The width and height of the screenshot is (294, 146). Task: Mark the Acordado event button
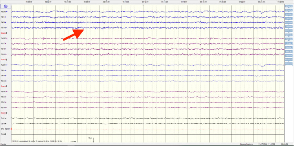coord(289,22)
